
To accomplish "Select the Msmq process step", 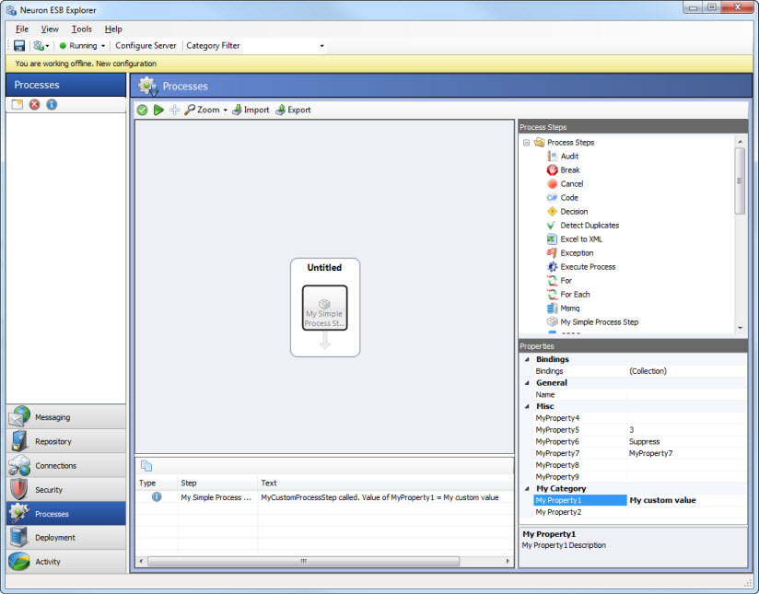I will (x=570, y=308).
